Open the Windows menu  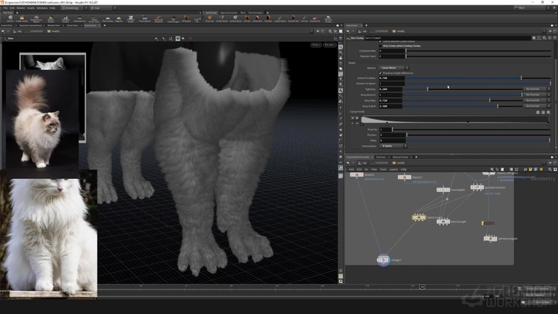[42, 8]
